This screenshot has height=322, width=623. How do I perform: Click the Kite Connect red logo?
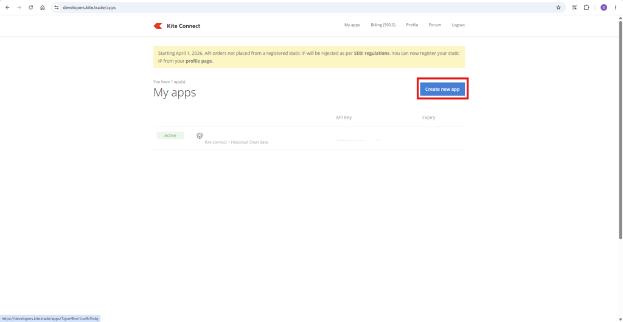tap(158, 26)
